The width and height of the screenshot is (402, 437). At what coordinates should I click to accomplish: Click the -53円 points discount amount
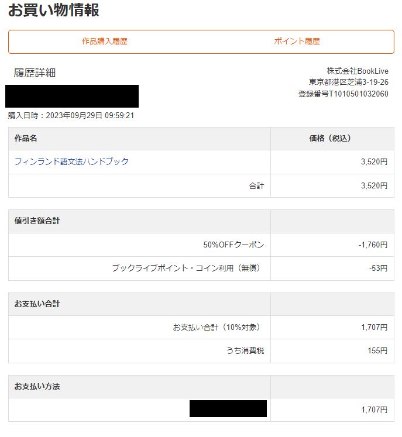pos(378,268)
